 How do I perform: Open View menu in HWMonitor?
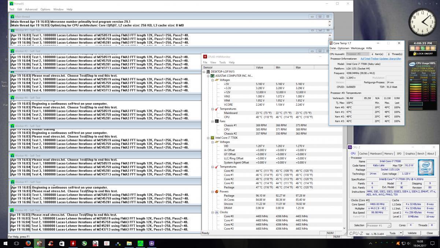pyautogui.click(x=213, y=62)
